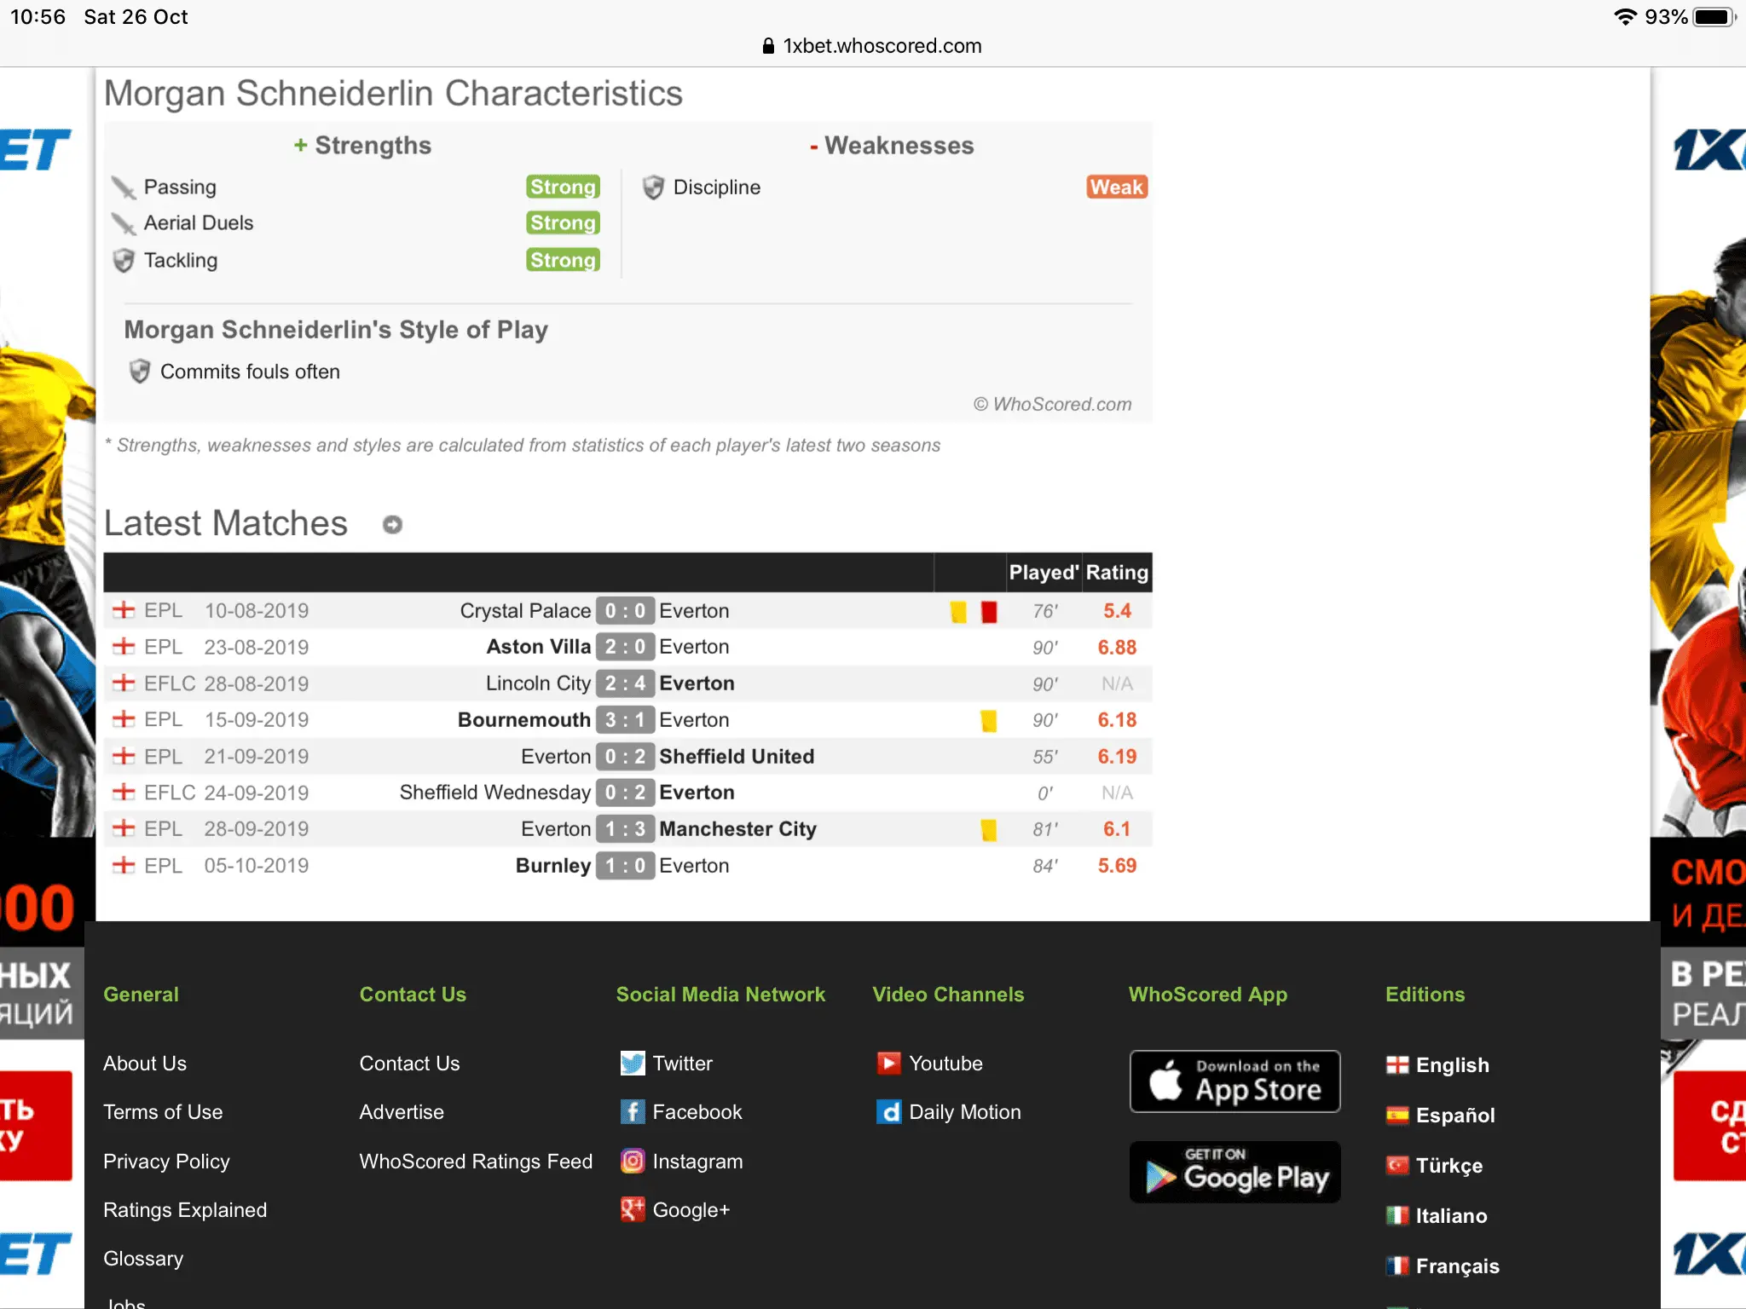Viewport: 1746px width, 1309px height.
Task: Open the Advertise footer link
Action: coord(402,1112)
